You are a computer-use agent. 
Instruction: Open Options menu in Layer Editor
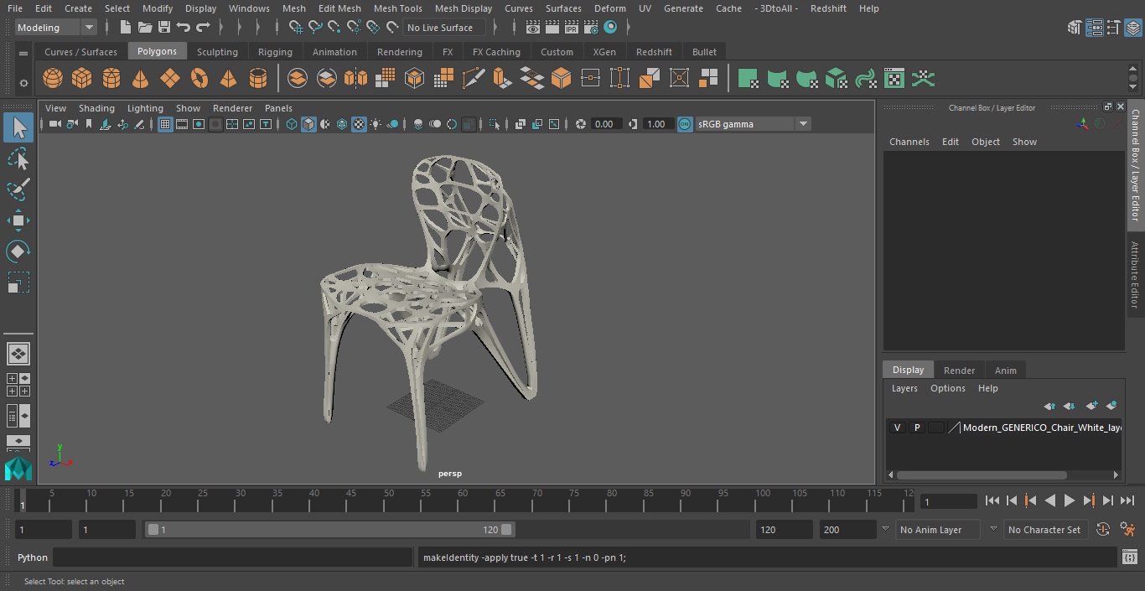tap(948, 388)
